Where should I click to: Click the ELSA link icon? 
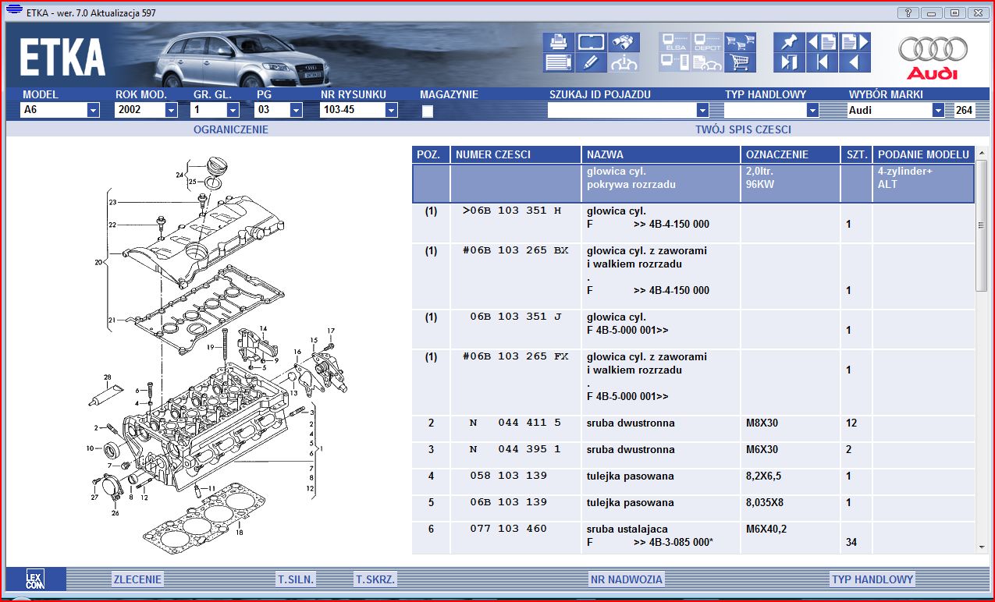point(674,42)
